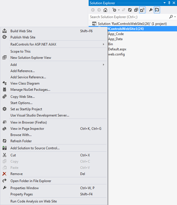Select the Bin folder in tree
Viewport: 177px width, 205px height.
point(110,44)
